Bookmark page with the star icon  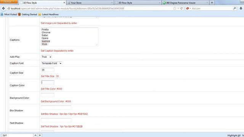[x=175, y=8]
